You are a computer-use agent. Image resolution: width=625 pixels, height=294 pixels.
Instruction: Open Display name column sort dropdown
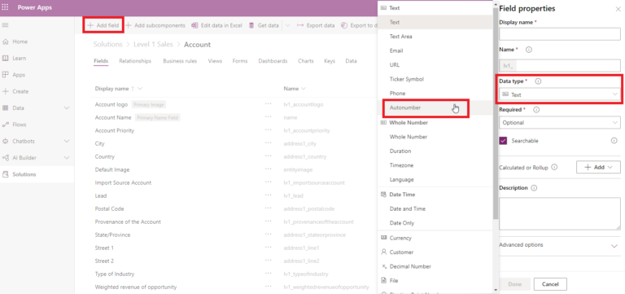click(140, 89)
